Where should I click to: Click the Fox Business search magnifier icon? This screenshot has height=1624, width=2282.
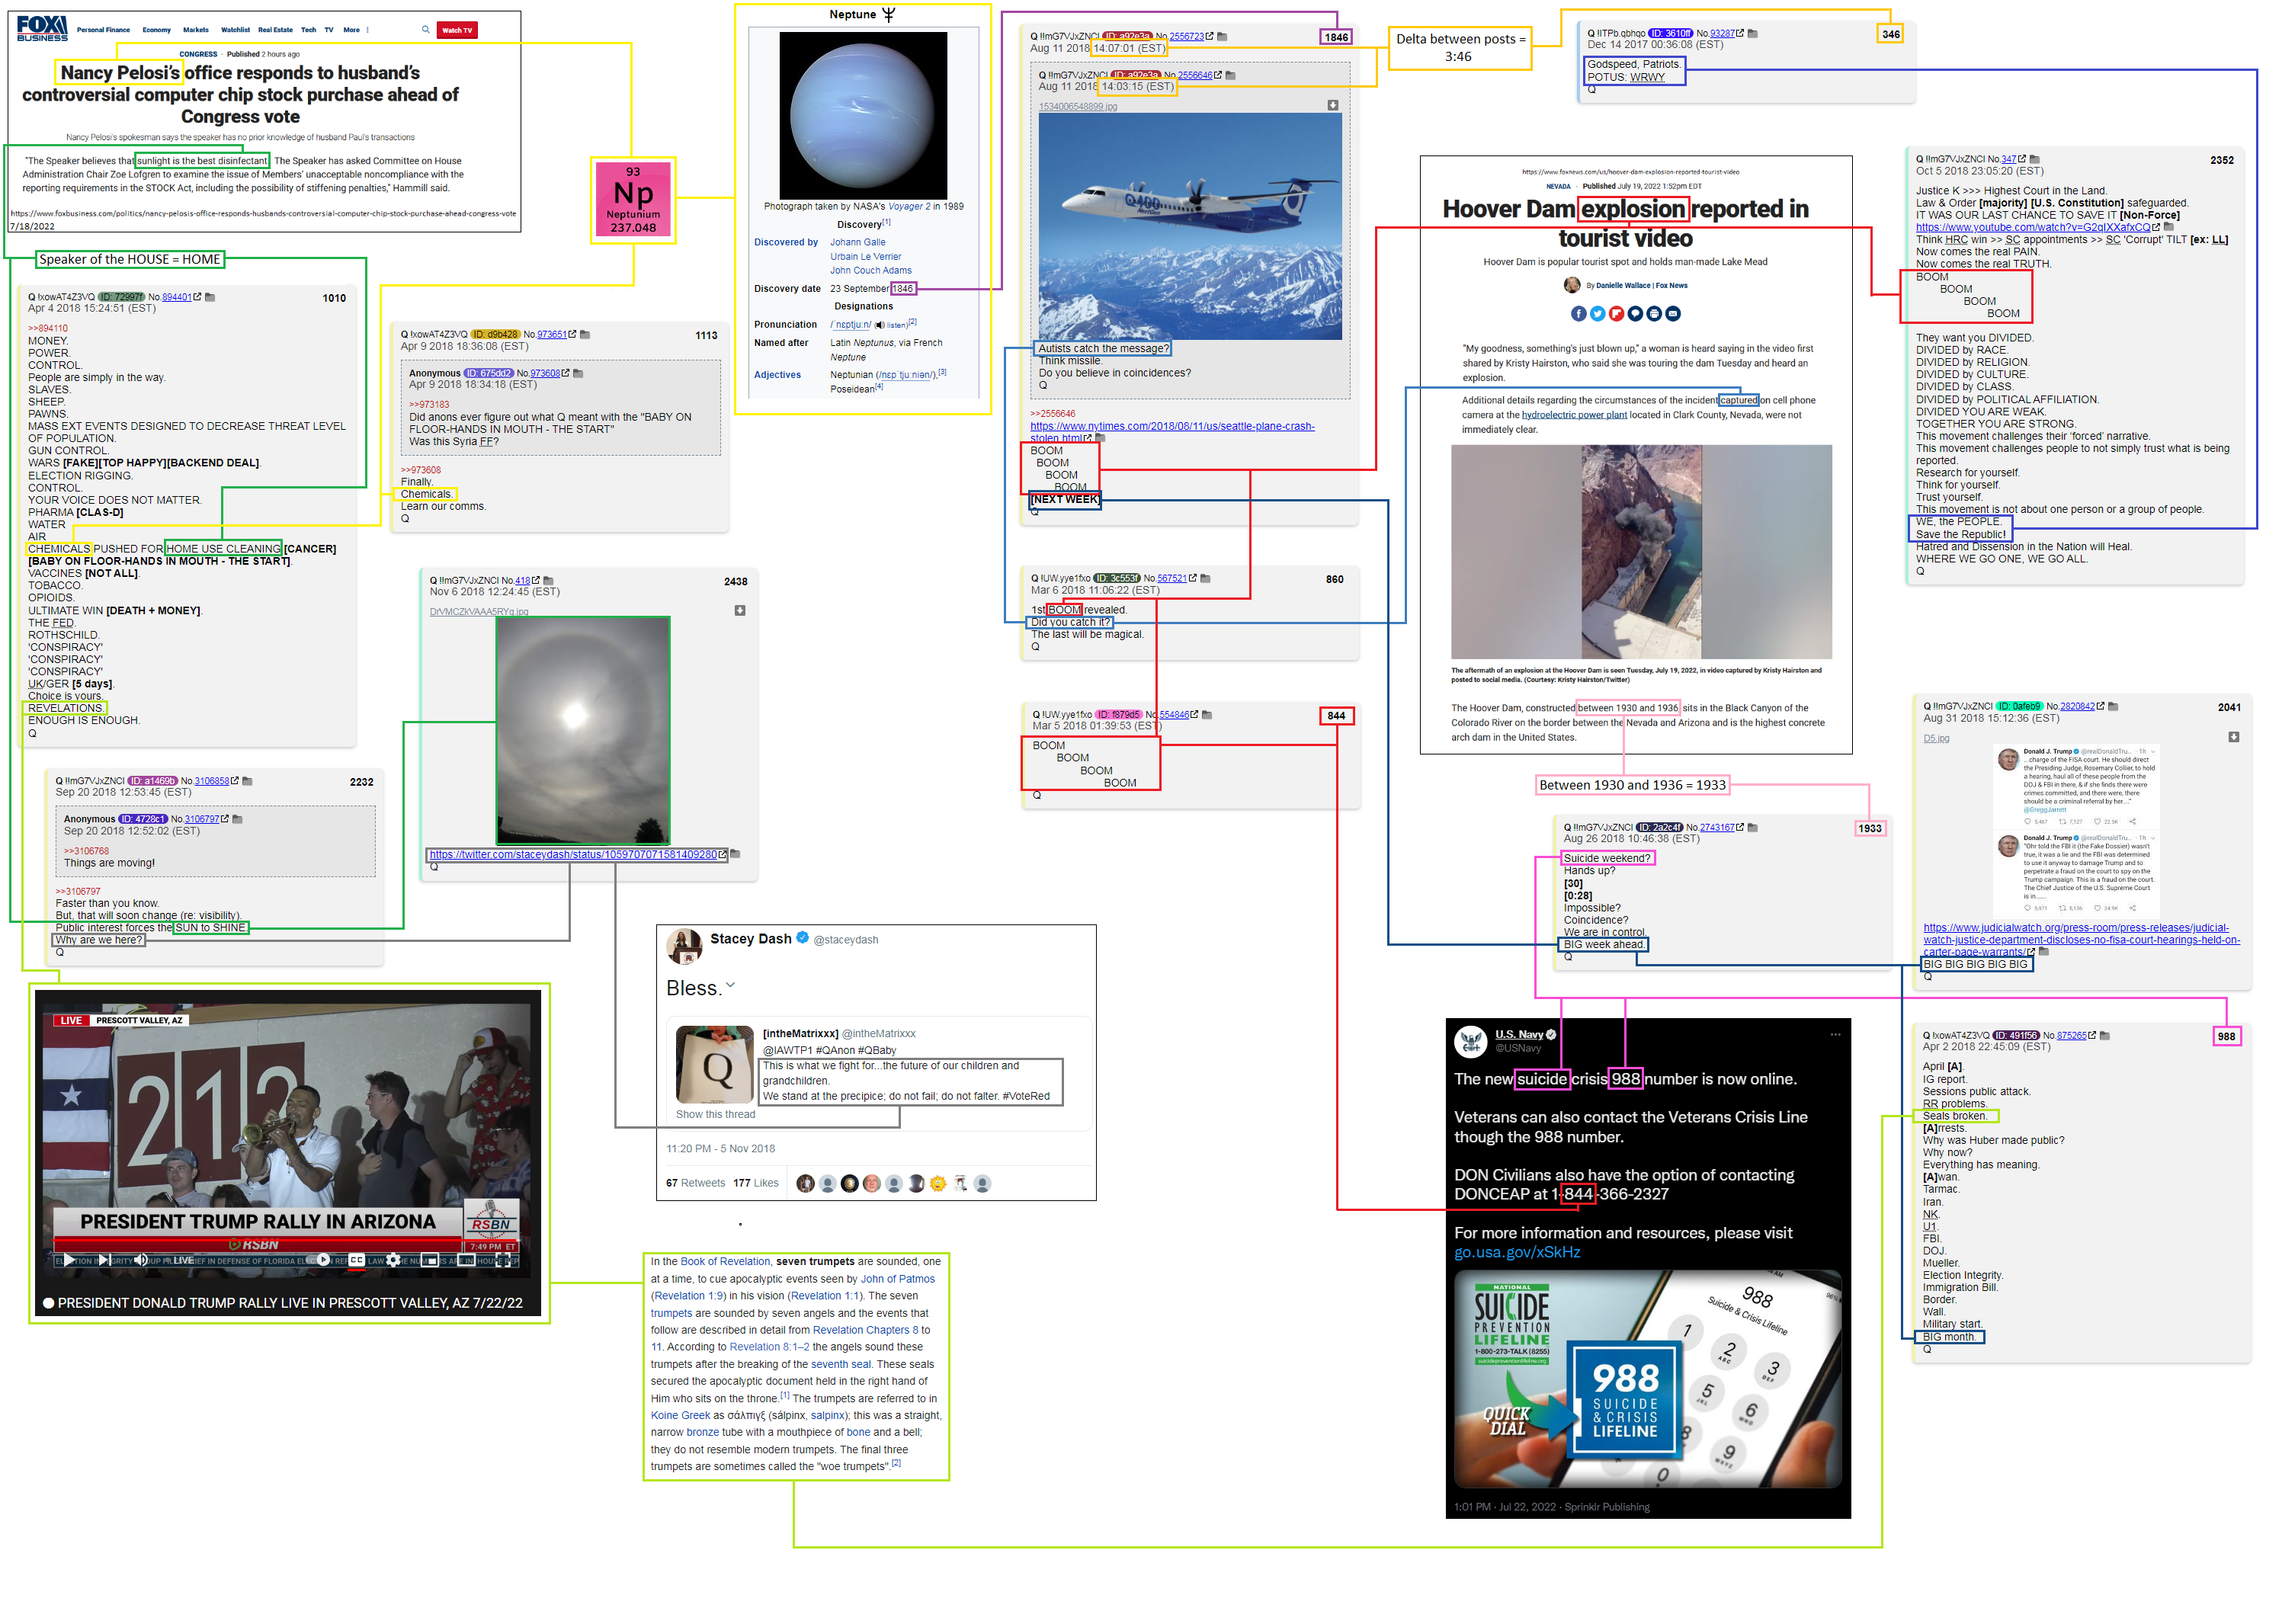425,30
